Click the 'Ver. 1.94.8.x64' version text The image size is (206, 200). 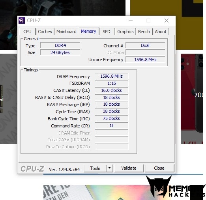coord(64,170)
